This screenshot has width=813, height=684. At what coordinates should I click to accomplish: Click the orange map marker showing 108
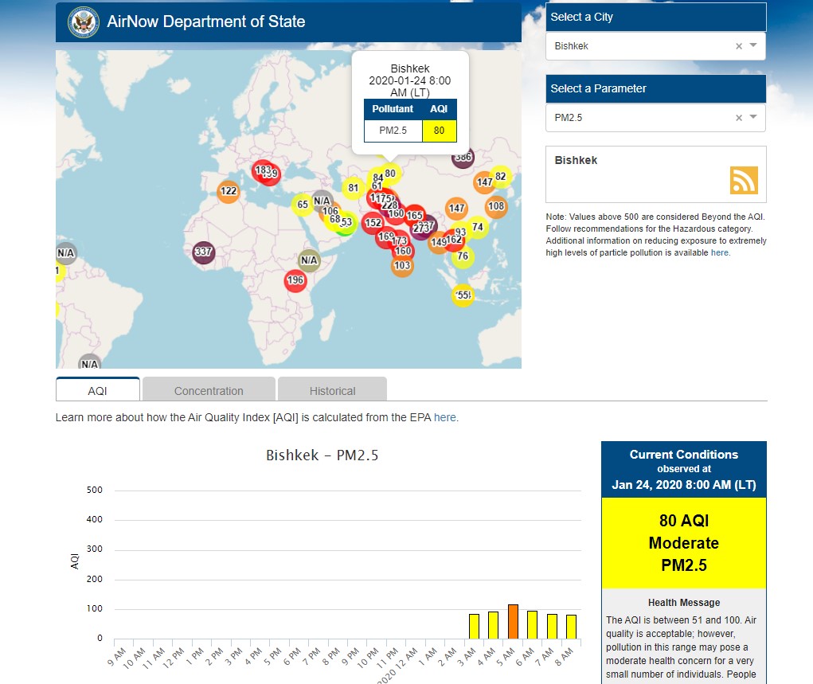tap(496, 206)
